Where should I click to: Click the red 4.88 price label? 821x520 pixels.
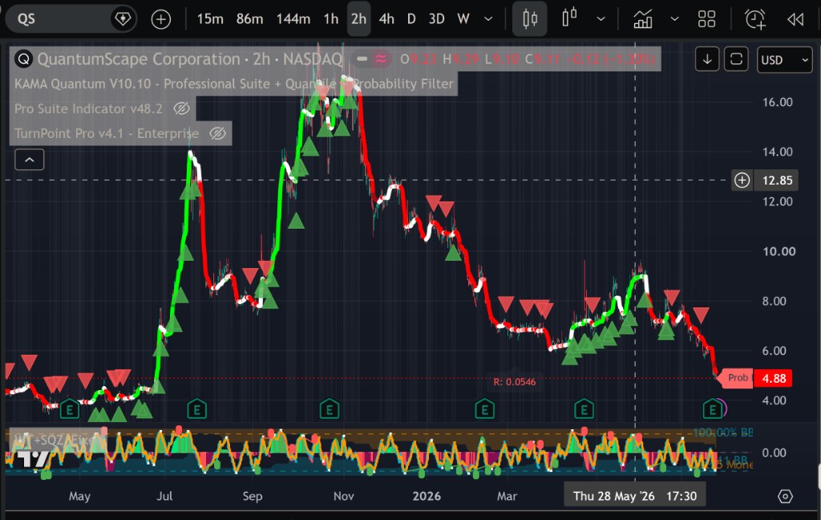click(x=773, y=379)
